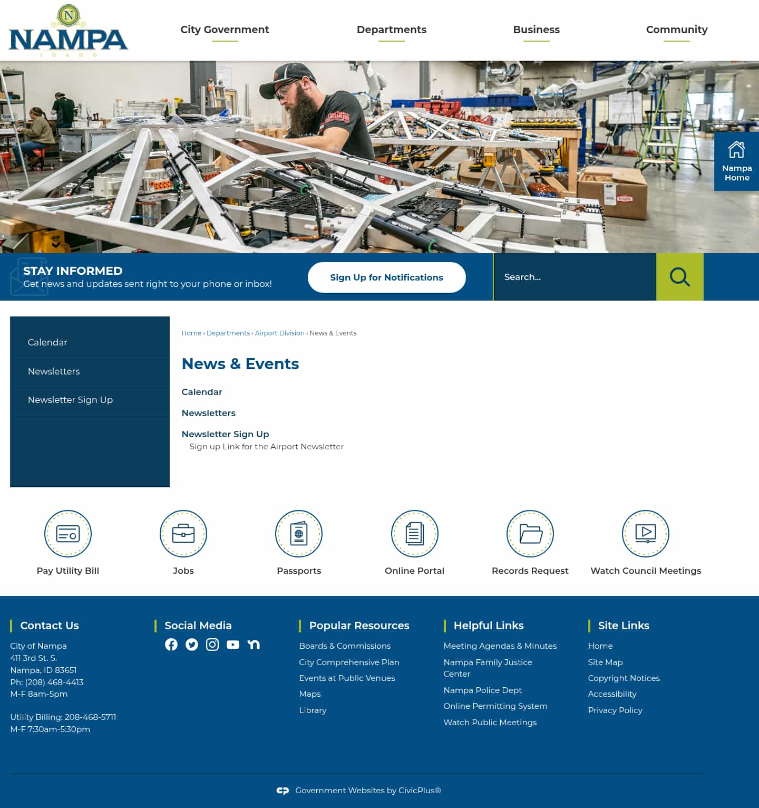This screenshot has height=808, width=759.
Task: Click the Airport Division breadcrumb link
Action: point(279,333)
